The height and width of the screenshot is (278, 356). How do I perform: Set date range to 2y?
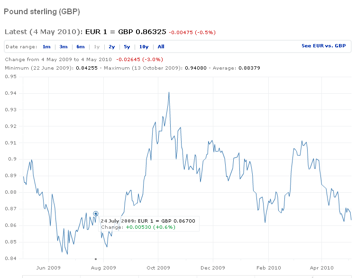[111, 47]
